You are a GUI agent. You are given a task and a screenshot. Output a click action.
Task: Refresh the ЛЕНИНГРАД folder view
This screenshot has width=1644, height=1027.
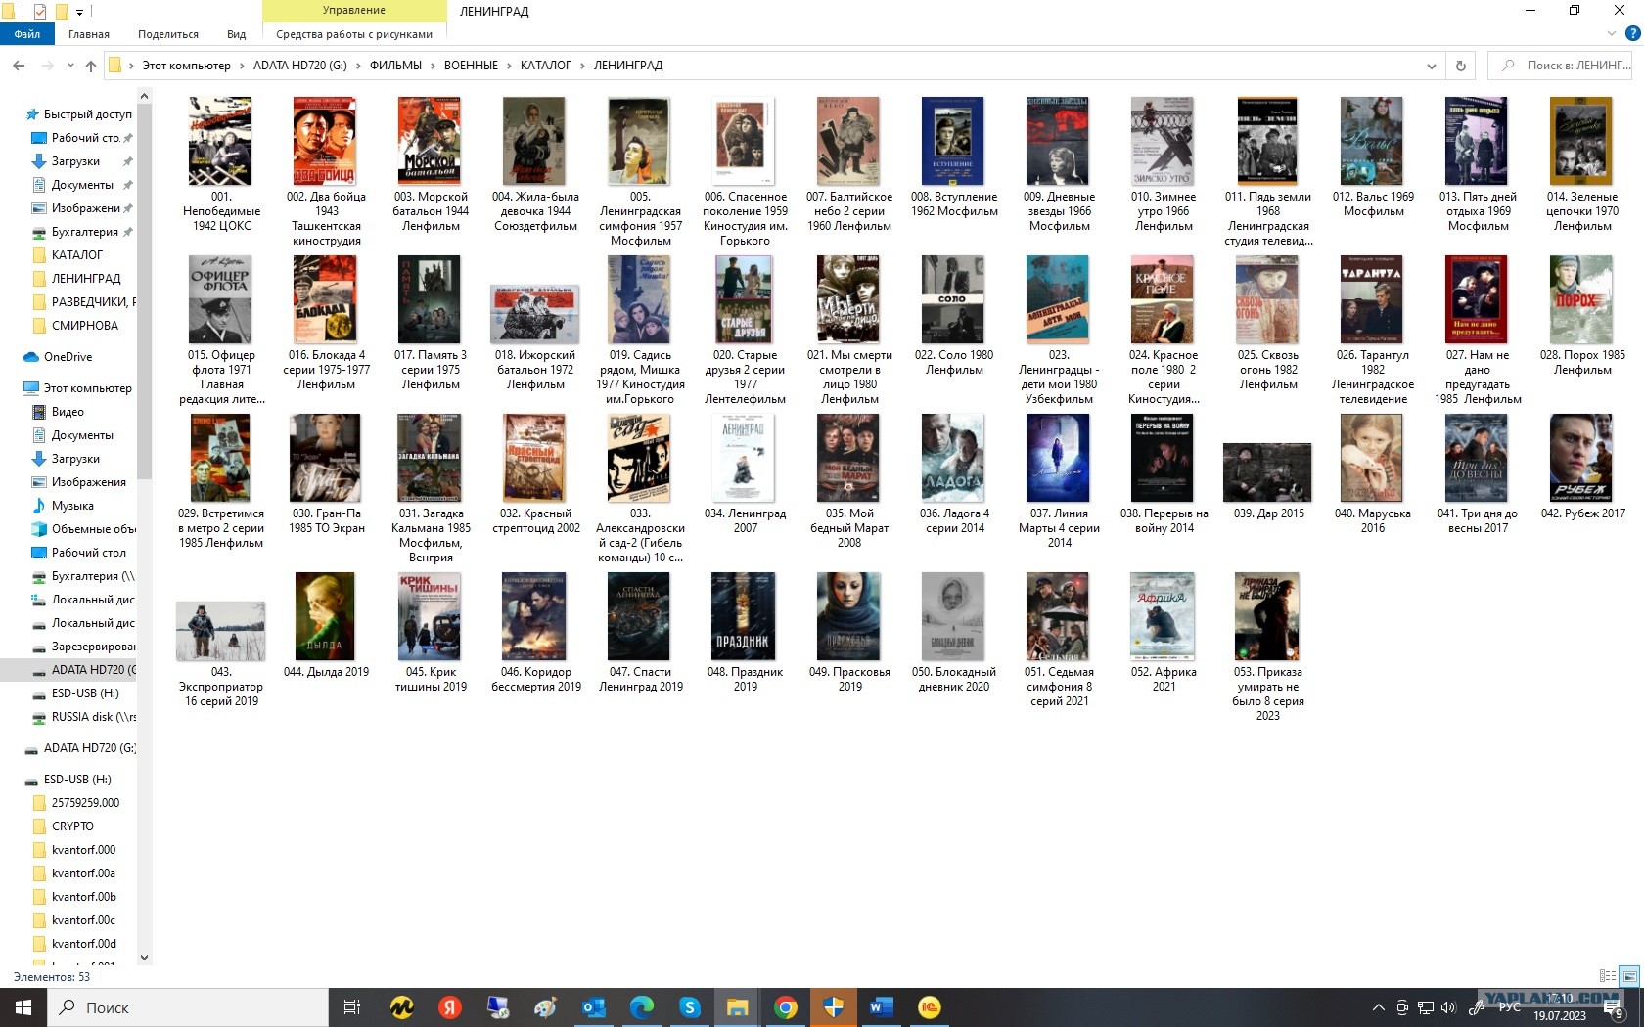point(1460,66)
